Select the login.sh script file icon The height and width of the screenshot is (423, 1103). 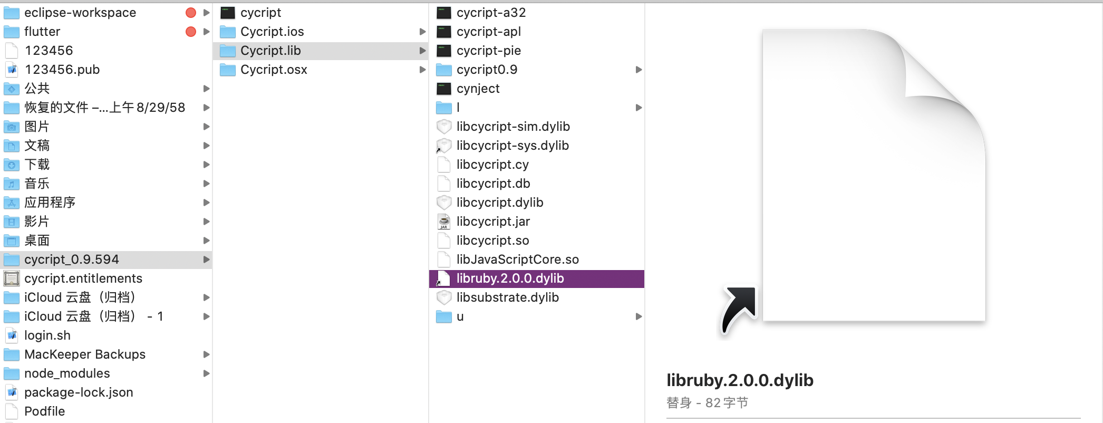pyautogui.click(x=12, y=335)
